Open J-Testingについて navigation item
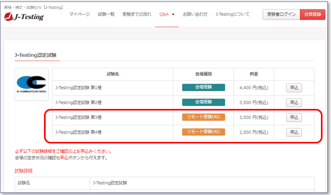The height and width of the screenshot is (195, 331). pyautogui.click(x=232, y=14)
